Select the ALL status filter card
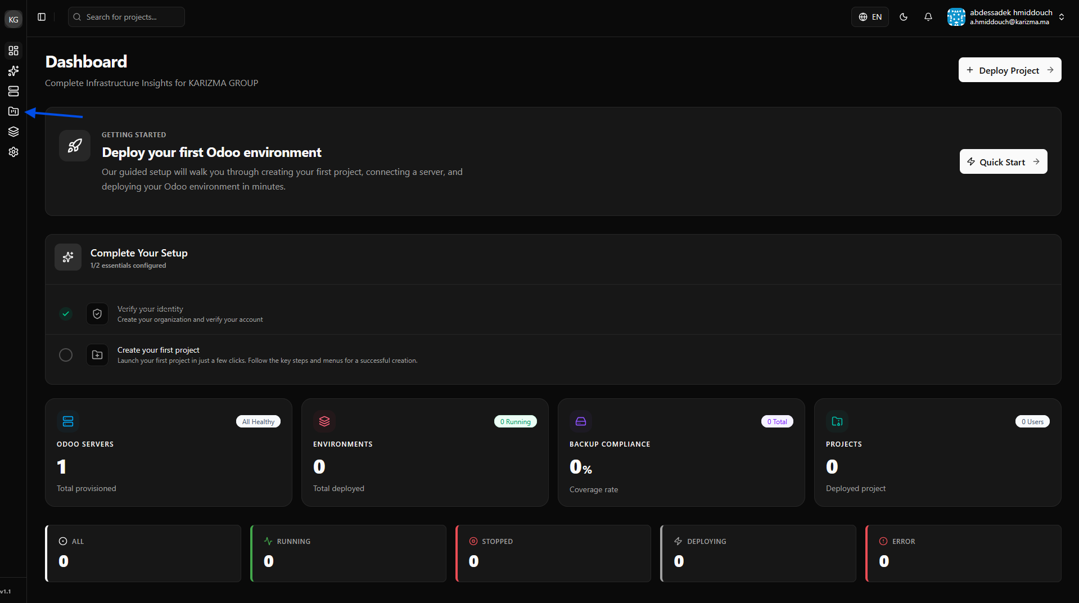Viewport: 1079px width, 603px height. coord(143,553)
